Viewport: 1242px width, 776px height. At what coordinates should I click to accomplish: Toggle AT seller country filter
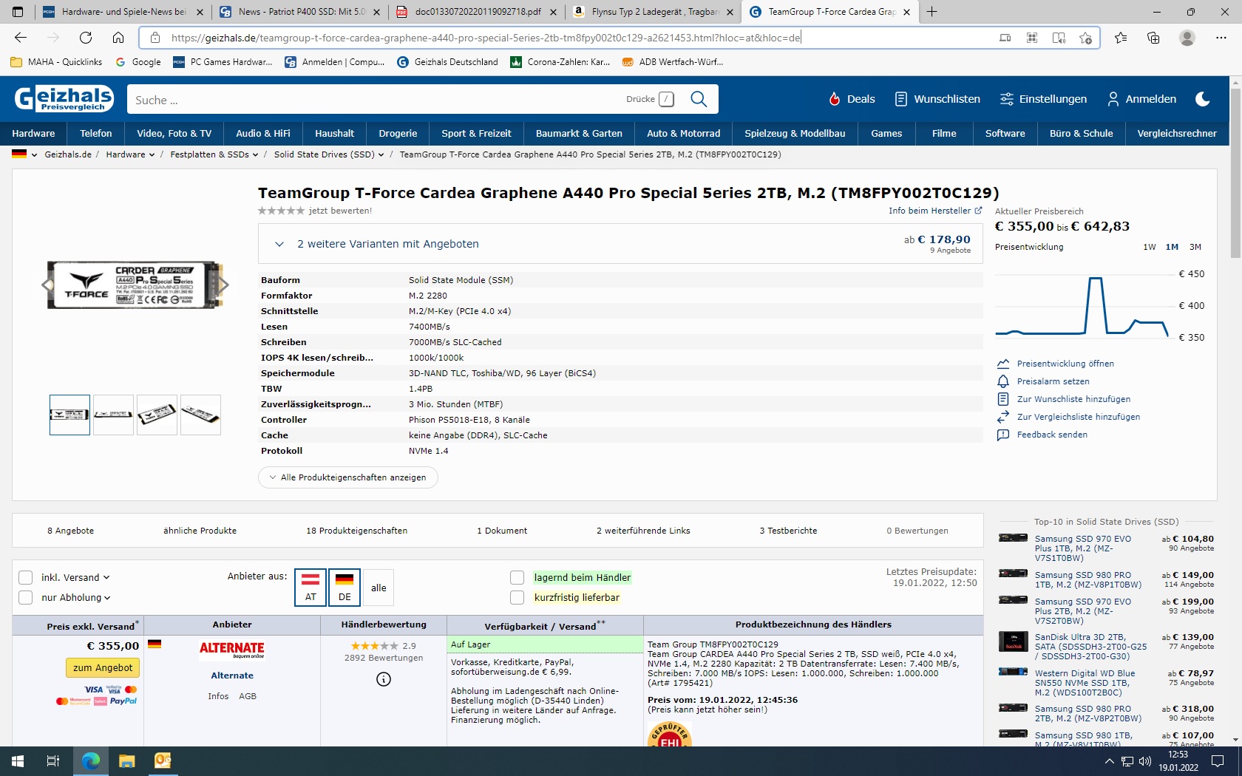[310, 588]
